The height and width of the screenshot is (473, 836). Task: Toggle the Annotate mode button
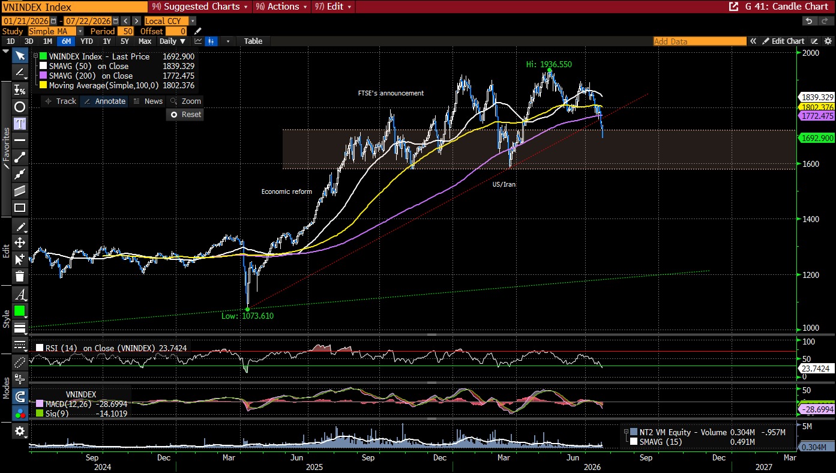105,101
